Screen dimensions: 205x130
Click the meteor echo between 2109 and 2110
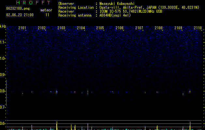[190, 92]
